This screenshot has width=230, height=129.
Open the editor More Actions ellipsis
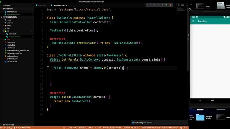click(x=187, y=5)
